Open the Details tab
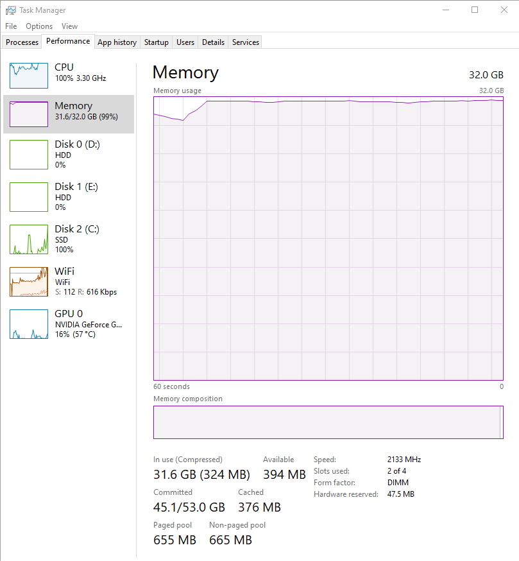 click(x=213, y=42)
